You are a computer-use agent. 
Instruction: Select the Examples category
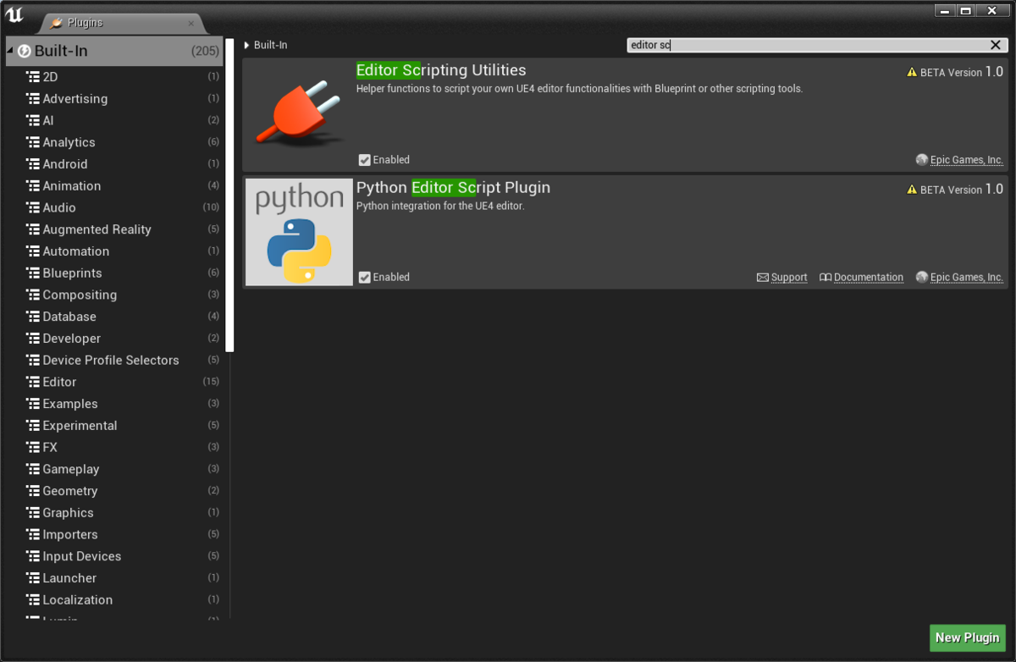(x=115, y=404)
